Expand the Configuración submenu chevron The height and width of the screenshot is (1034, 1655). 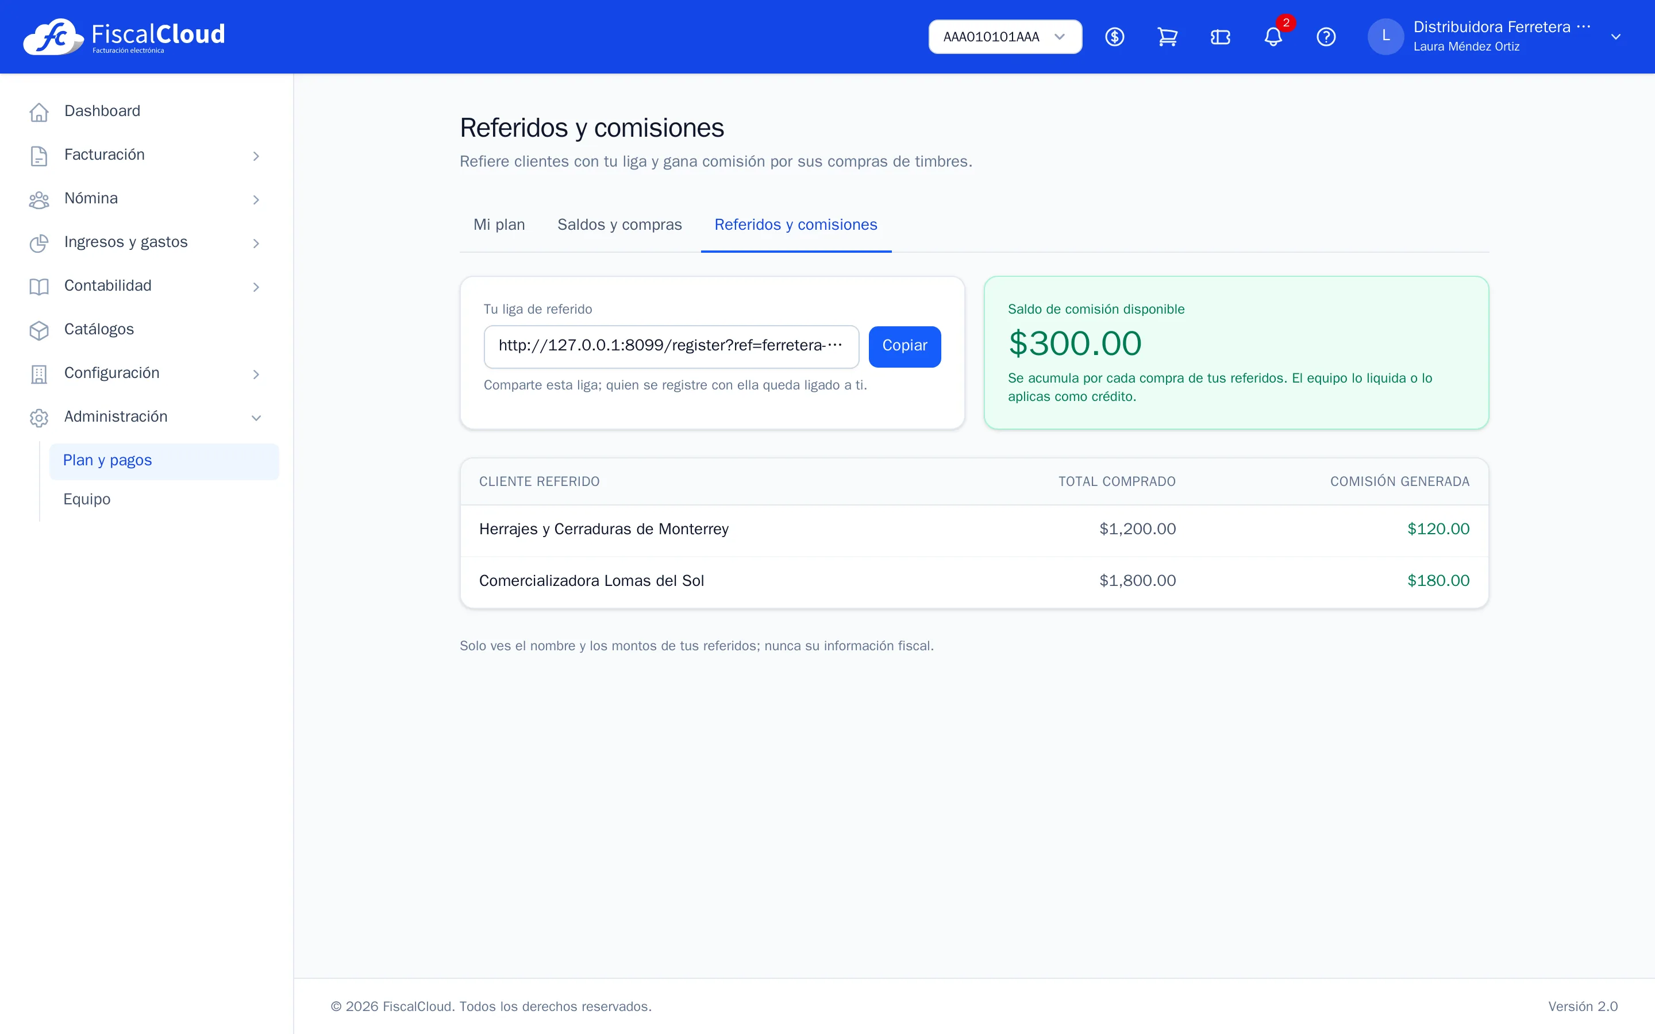[x=256, y=374]
